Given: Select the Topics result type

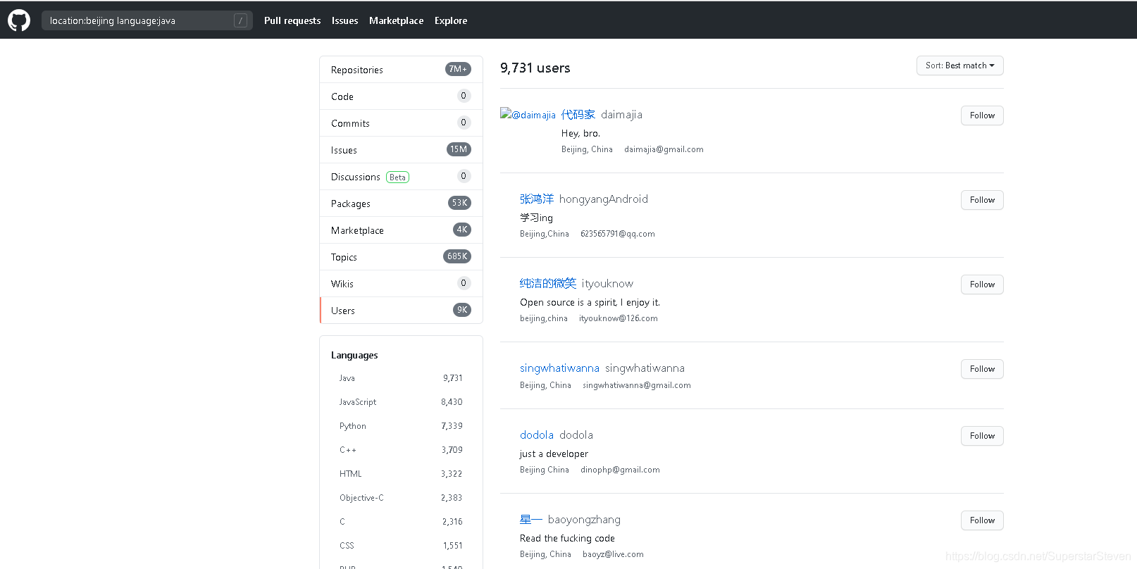Looking at the screenshot, I should (x=401, y=257).
